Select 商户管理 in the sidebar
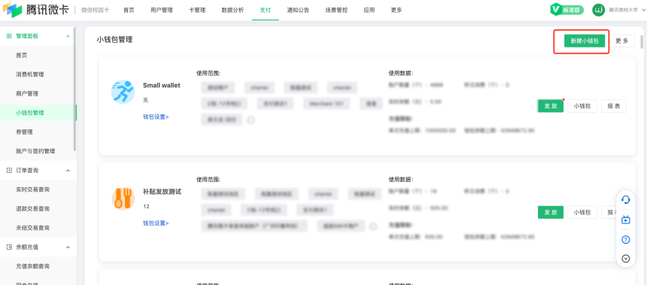This screenshot has height=285, width=647. click(x=27, y=94)
